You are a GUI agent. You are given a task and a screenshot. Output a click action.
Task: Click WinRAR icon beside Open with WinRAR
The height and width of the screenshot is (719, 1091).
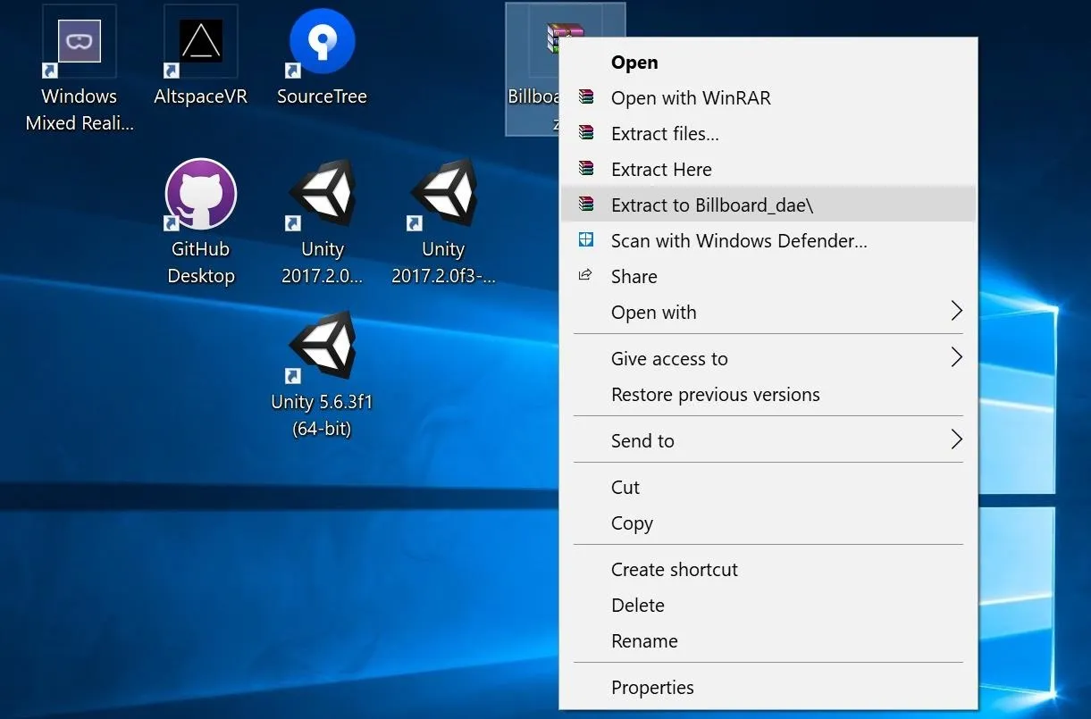click(x=586, y=97)
